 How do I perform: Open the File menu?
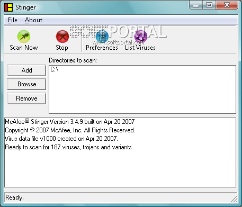point(13,20)
